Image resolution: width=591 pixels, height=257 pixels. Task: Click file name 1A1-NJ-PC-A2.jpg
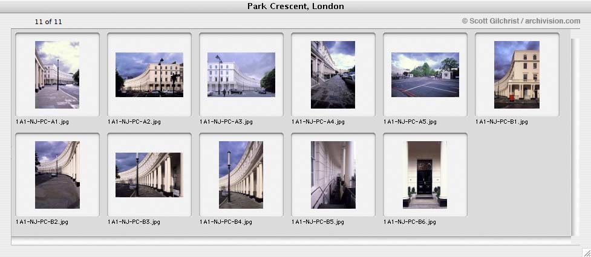pyautogui.click(x=134, y=122)
